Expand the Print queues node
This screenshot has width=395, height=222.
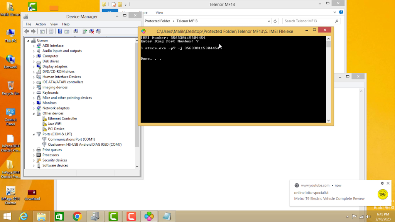[34, 150]
